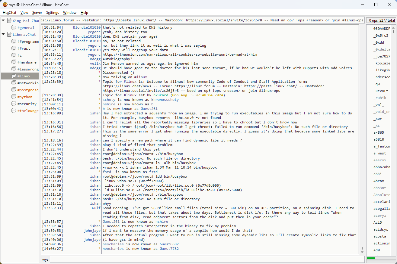Open the HexChat menu
This screenshot has width=397, height=264.
pyautogui.click(x=9, y=13)
